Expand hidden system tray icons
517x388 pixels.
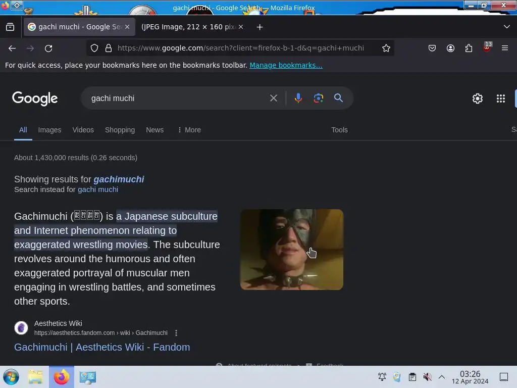point(442,377)
